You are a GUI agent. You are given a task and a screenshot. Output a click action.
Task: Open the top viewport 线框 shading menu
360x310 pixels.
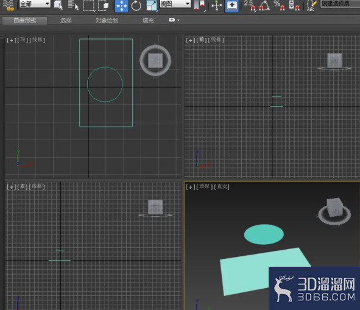point(37,40)
